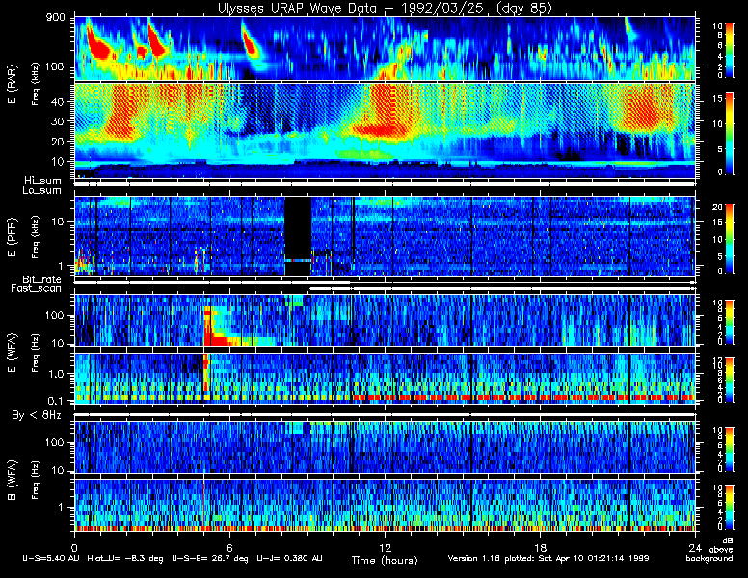This screenshot has width=748, height=578.
Task: Click the 'E (PFR)' vertical axis label
Action: 12,237
